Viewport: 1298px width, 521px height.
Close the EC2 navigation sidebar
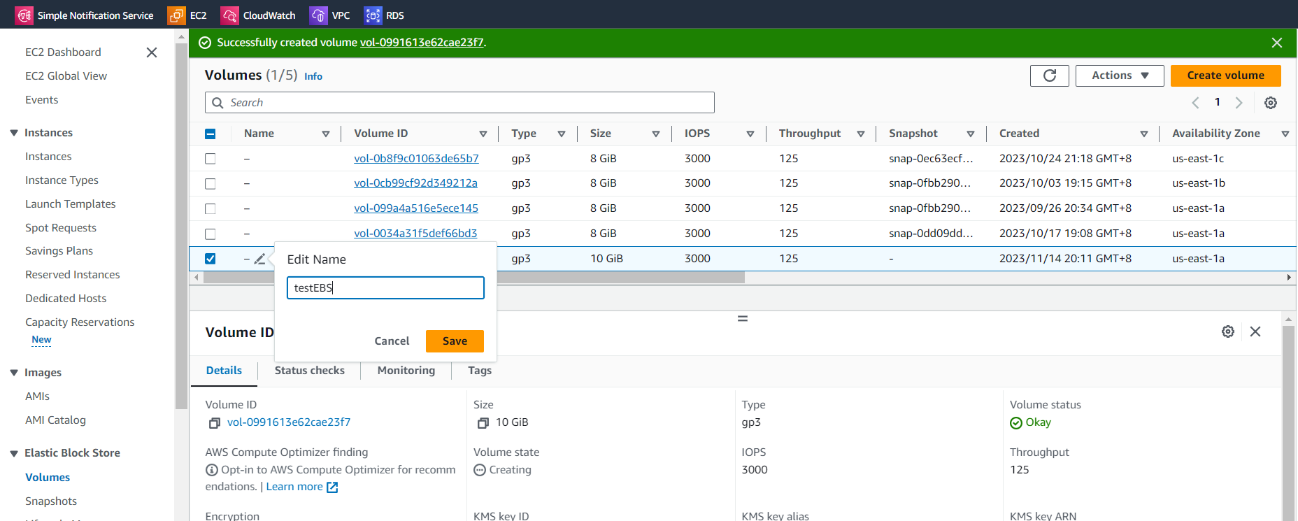(x=152, y=52)
